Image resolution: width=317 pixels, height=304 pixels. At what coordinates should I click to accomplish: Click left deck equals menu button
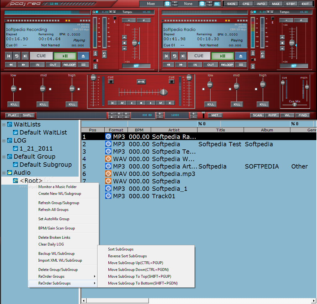coord(83,65)
